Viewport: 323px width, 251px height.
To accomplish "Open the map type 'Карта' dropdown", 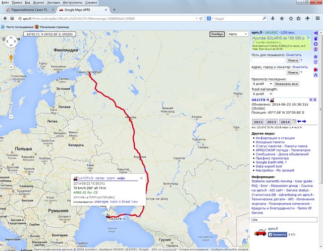I will tap(238, 34).
